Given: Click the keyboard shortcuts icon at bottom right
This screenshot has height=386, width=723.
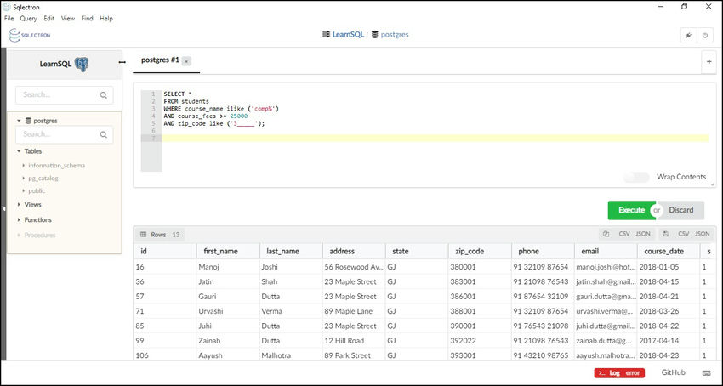Looking at the screenshot, I should click(706, 372).
